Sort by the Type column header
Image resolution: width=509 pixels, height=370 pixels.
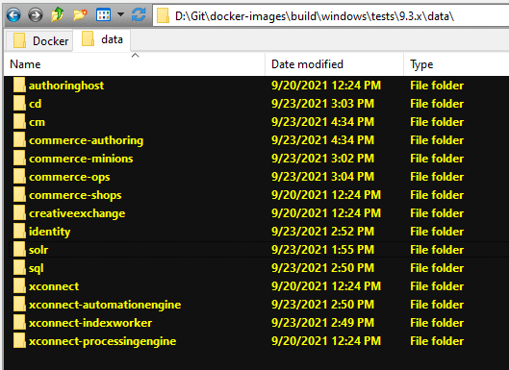456,64
